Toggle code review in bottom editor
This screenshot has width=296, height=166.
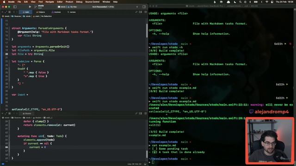click(x=136, y=113)
